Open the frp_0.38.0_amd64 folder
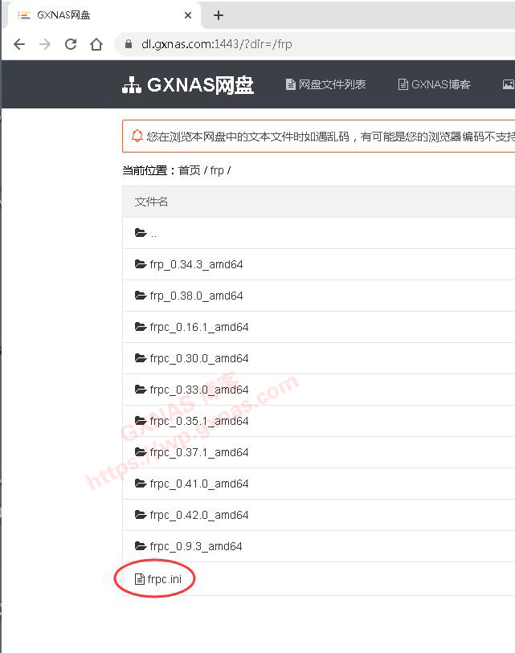The height and width of the screenshot is (653, 515). pos(196,296)
